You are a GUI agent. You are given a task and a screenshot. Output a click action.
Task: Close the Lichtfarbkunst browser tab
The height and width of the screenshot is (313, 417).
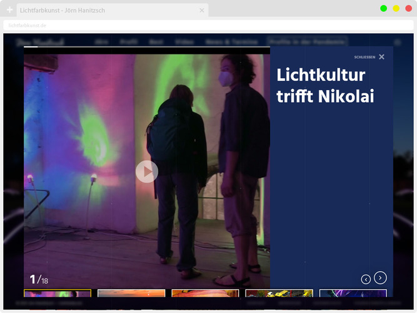coord(202,10)
